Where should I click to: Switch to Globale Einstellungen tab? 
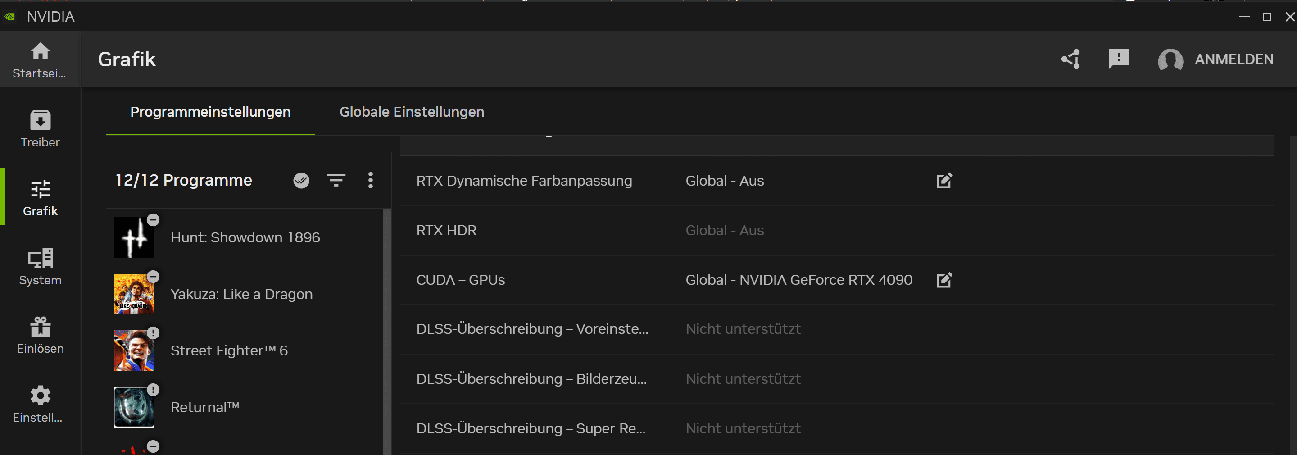coord(412,112)
